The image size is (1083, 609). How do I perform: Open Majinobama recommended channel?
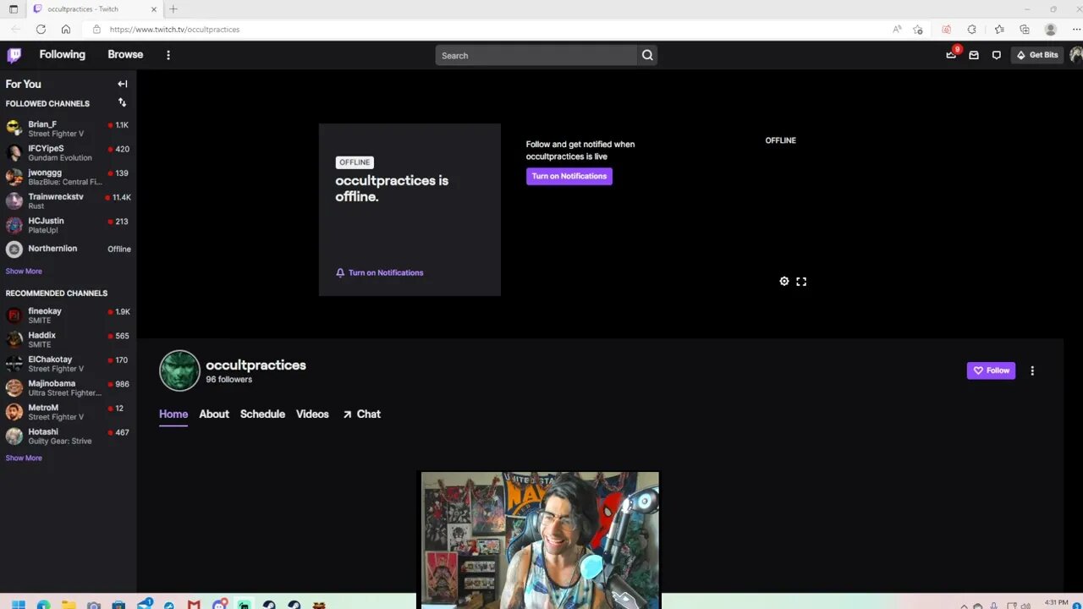click(x=68, y=387)
